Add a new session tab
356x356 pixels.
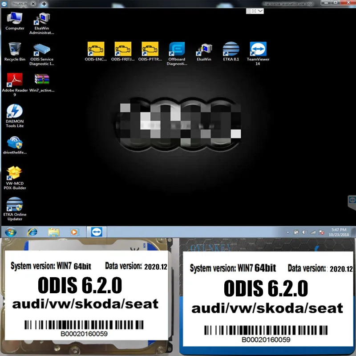click(44, 4)
